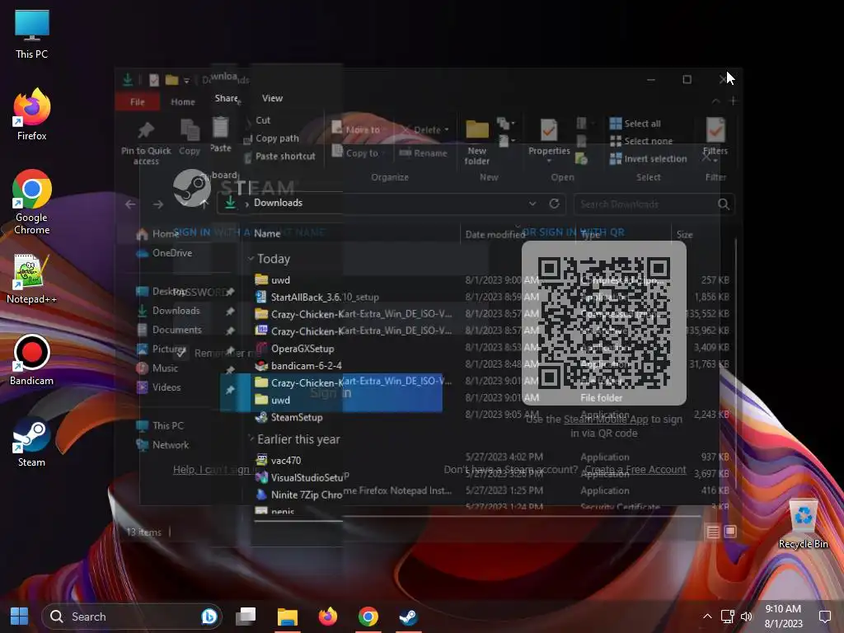Screen dimensions: 844x633
Task: Click the Copy icon in the ribbon
Action: click(x=190, y=138)
